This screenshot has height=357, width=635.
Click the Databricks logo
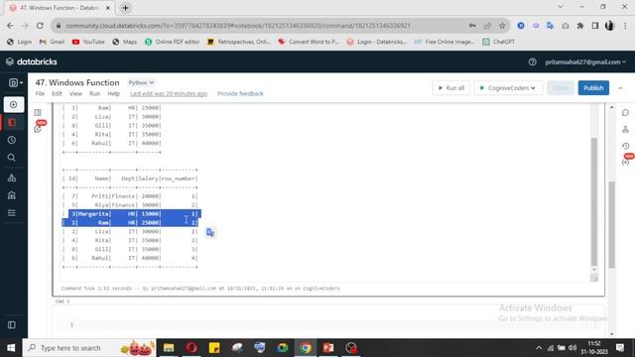pos(32,61)
